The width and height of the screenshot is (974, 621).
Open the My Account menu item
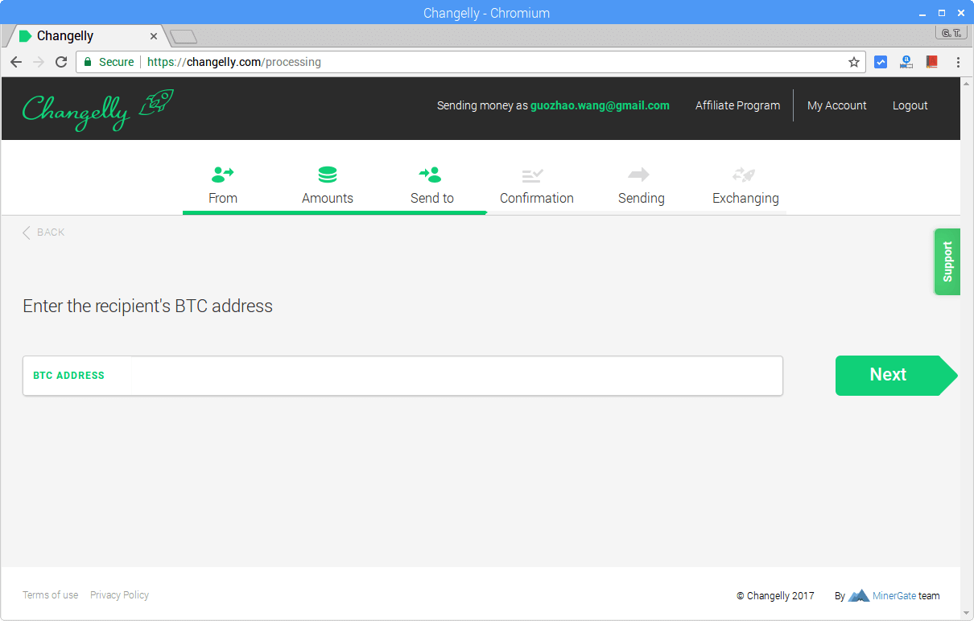tap(836, 105)
